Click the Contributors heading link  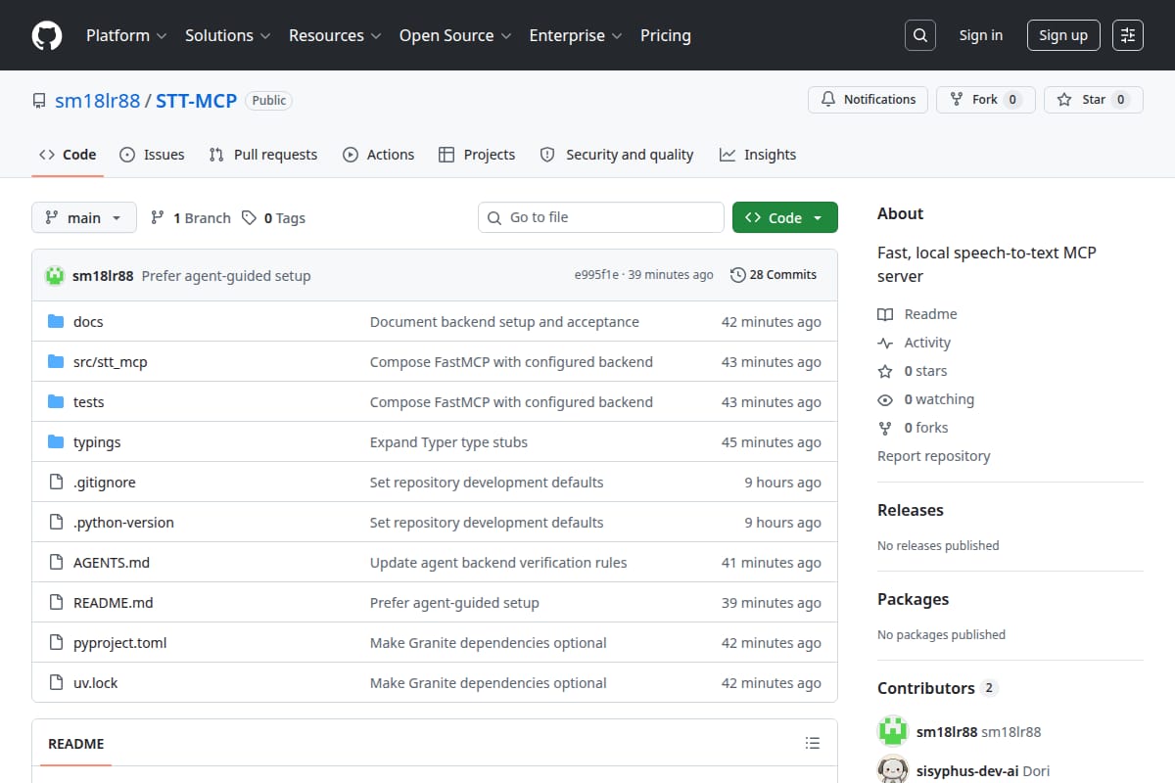tap(937, 688)
